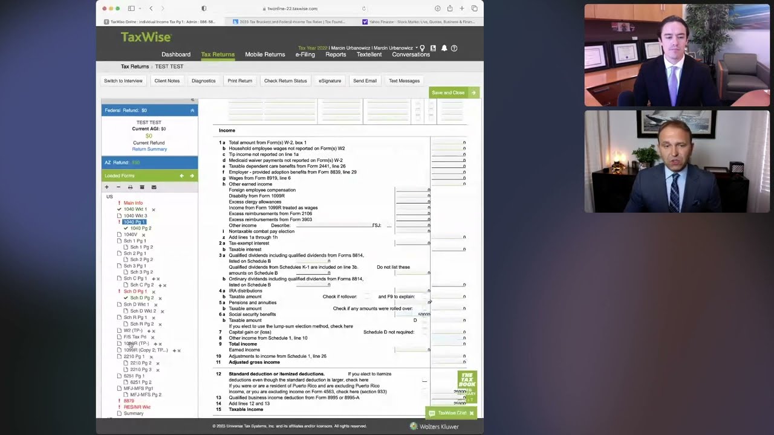Open the user account dropdown arrow

pyautogui.click(x=417, y=48)
